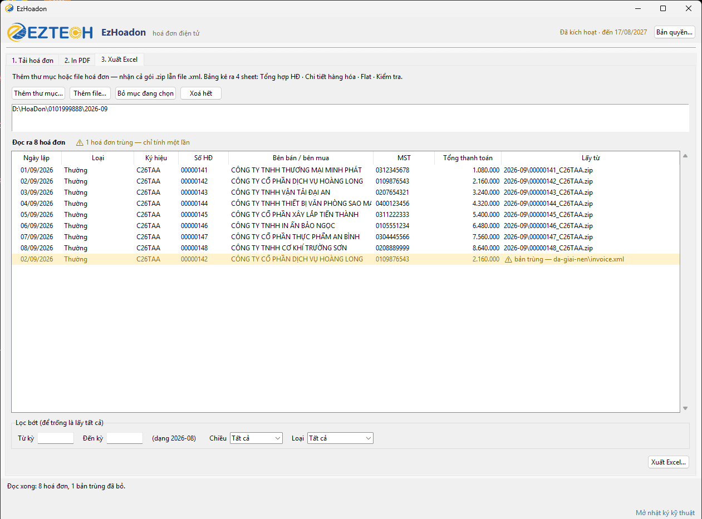702x519 pixels.
Task: Click date cell 06/09/2026
Action: [x=37, y=226]
